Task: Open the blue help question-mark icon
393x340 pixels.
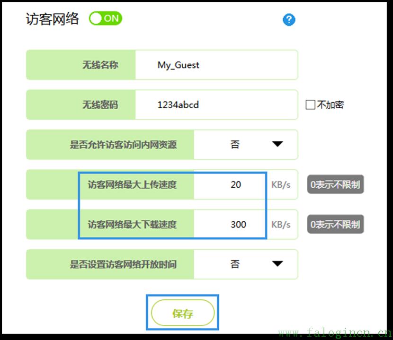Action: pyautogui.click(x=289, y=20)
